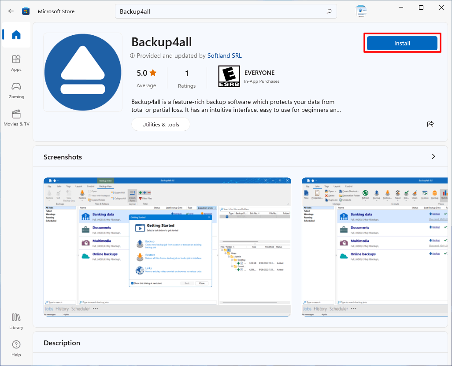
Task: Browse the Utilities & tools category tag
Action: 161,124
